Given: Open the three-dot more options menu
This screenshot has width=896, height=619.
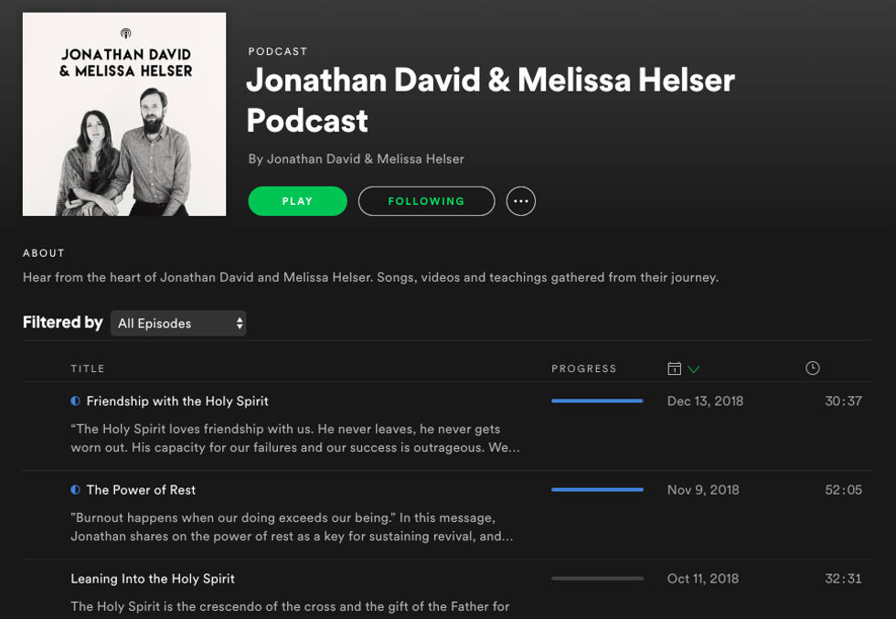Looking at the screenshot, I should 520,201.
